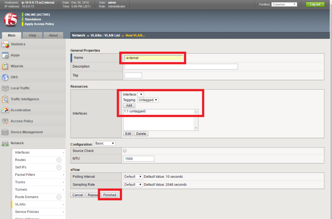Click the Network section icon
The width and height of the screenshot is (332, 219).
(5, 143)
